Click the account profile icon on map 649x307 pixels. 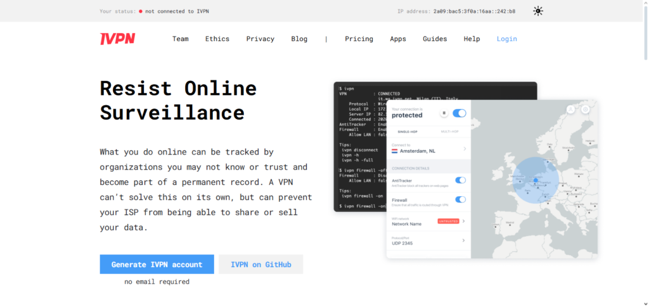coord(570,110)
